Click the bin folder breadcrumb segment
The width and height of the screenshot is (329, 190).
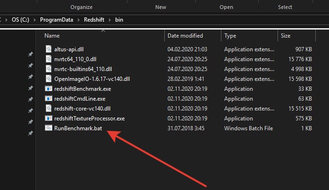click(119, 20)
